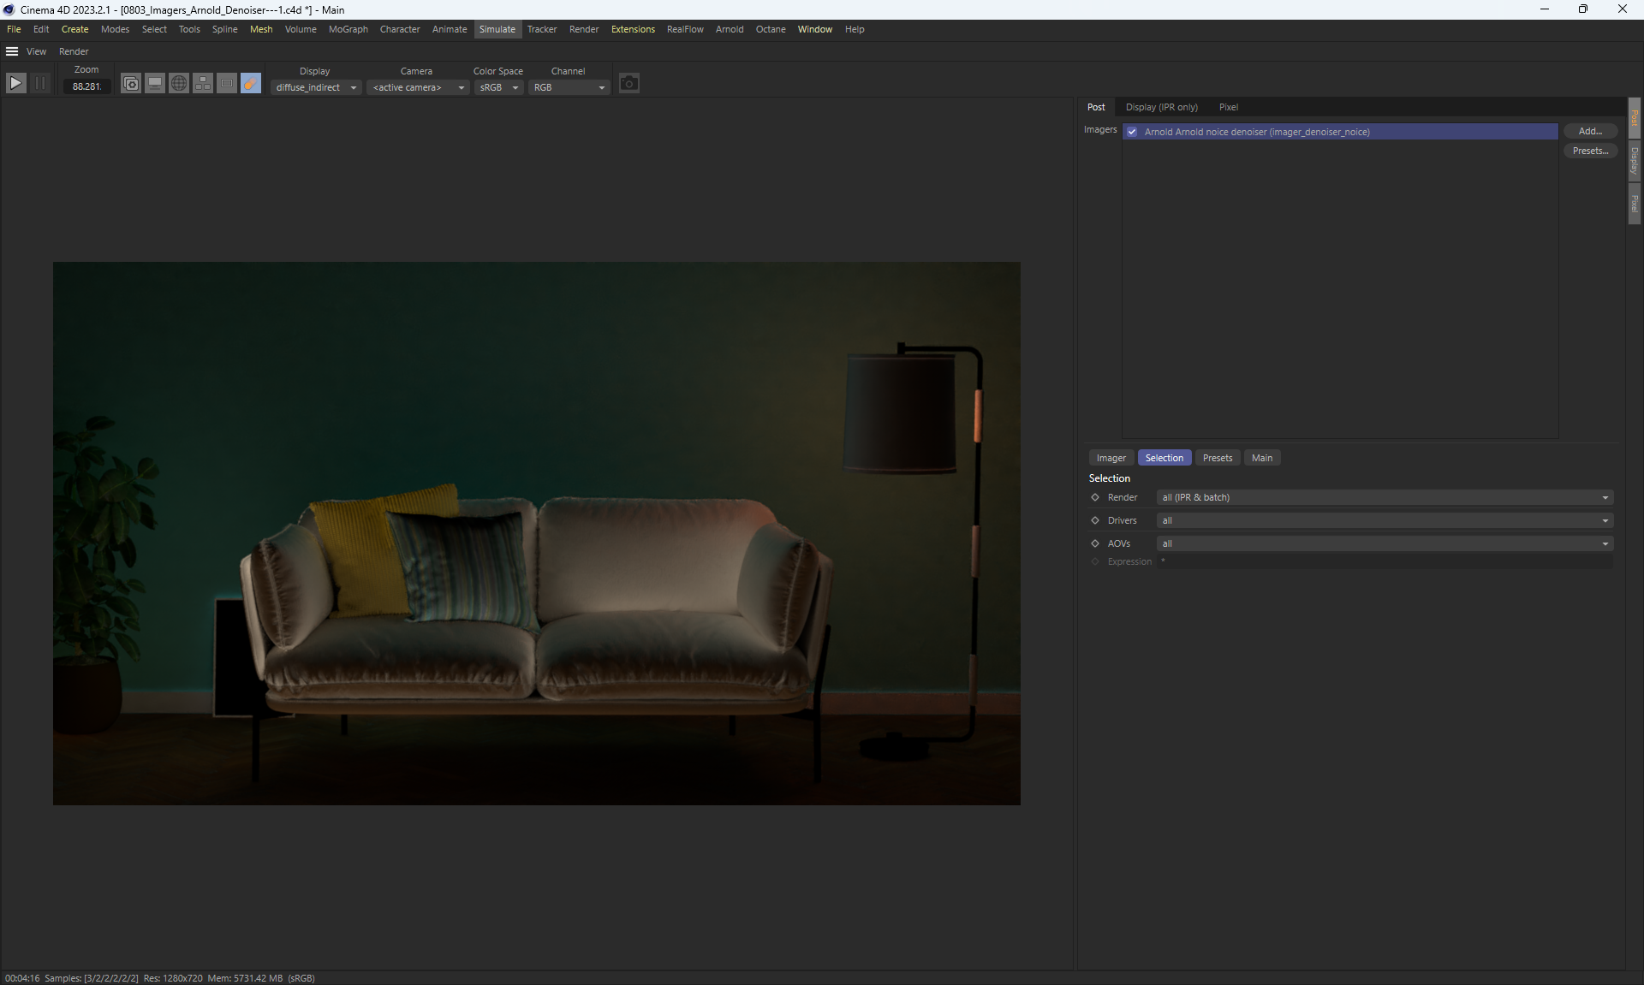Click the monitor display icon in toolbar
Screen dimensions: 1644x985
pos(155,83)
